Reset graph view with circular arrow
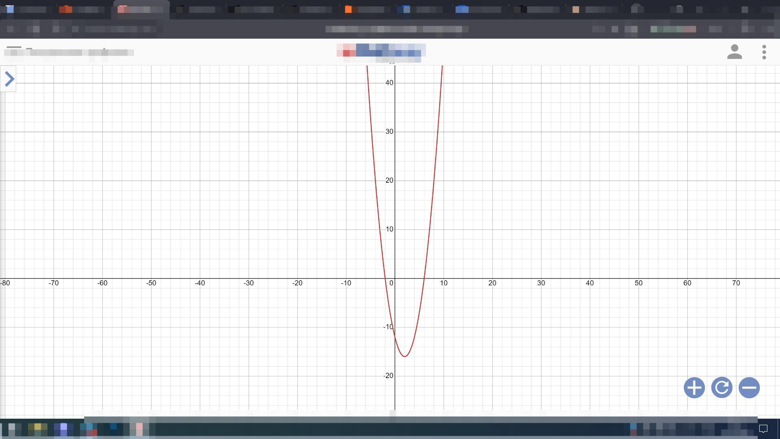 [x=721, y=387]
